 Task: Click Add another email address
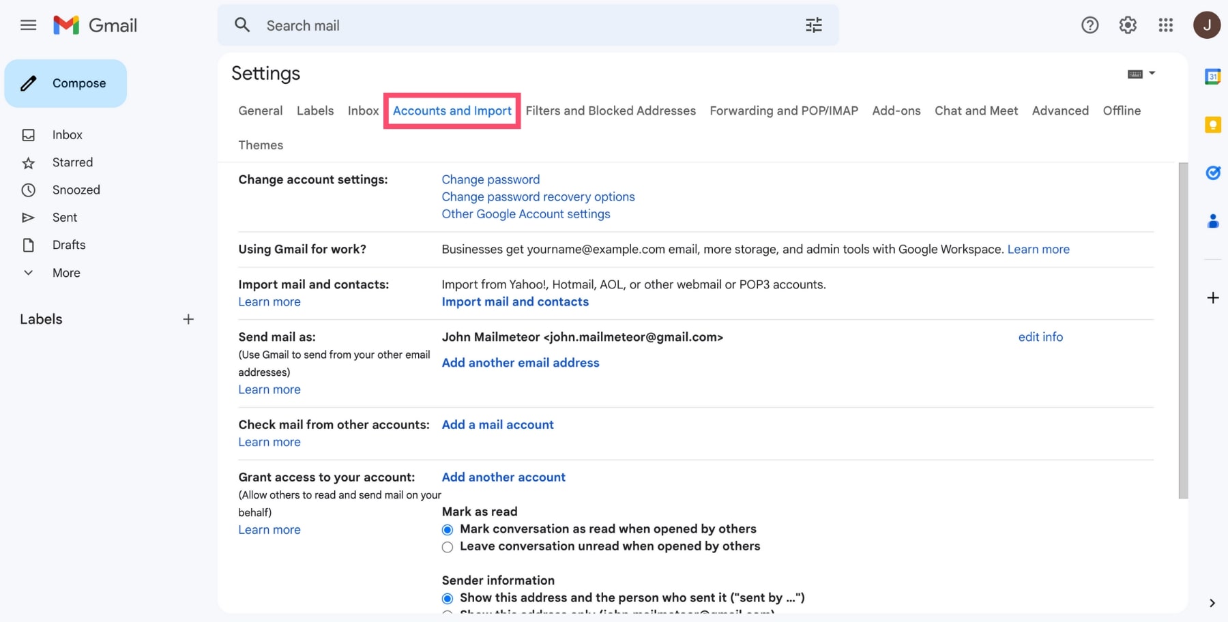(521, 362)
